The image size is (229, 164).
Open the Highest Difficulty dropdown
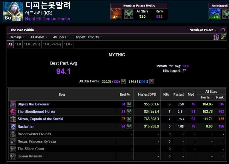[88, 37]
